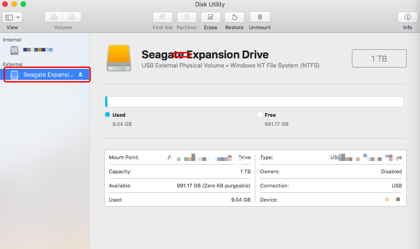Click the Remove Volume minus icon

click(x=72, y=17)
